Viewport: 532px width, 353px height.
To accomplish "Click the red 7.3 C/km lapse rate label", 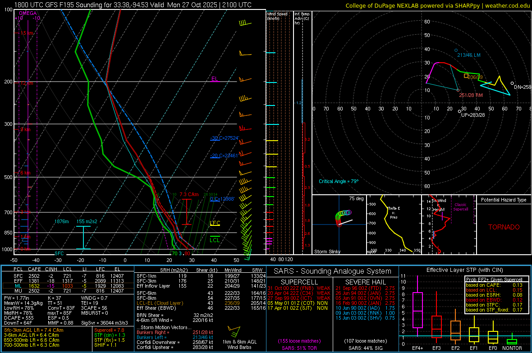I will pos(189,194).
